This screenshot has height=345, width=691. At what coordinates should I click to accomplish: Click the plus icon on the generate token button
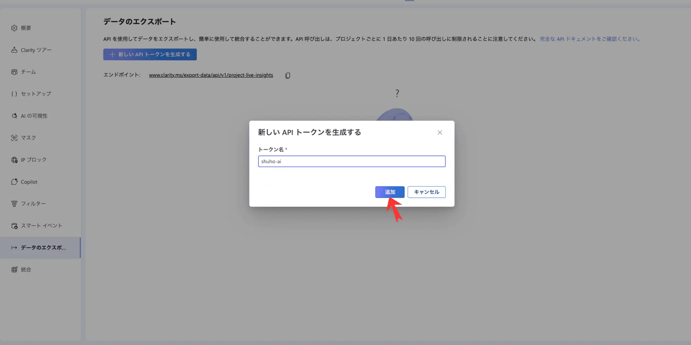coord(112,55)
